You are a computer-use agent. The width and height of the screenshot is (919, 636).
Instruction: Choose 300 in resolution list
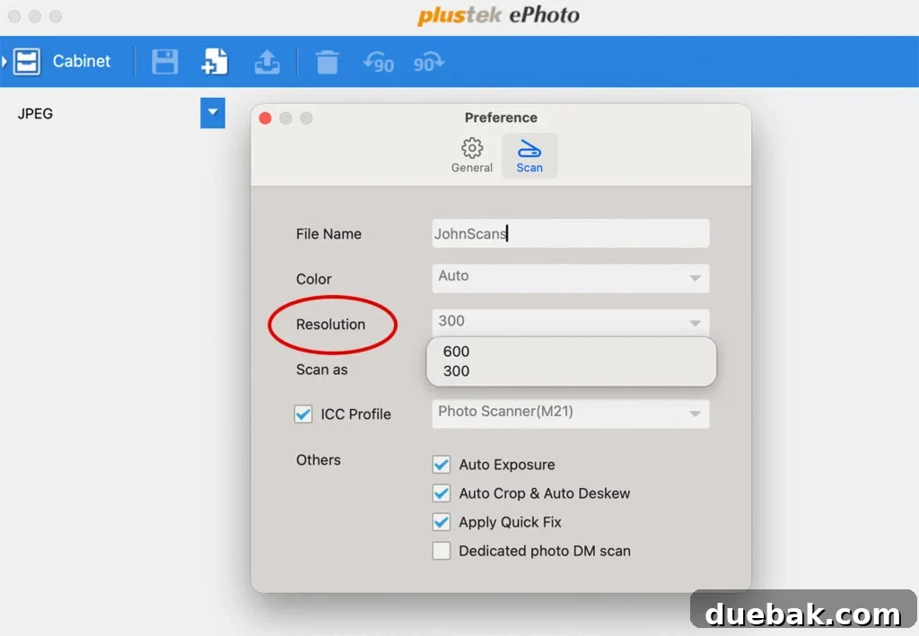tap(456, 370)
